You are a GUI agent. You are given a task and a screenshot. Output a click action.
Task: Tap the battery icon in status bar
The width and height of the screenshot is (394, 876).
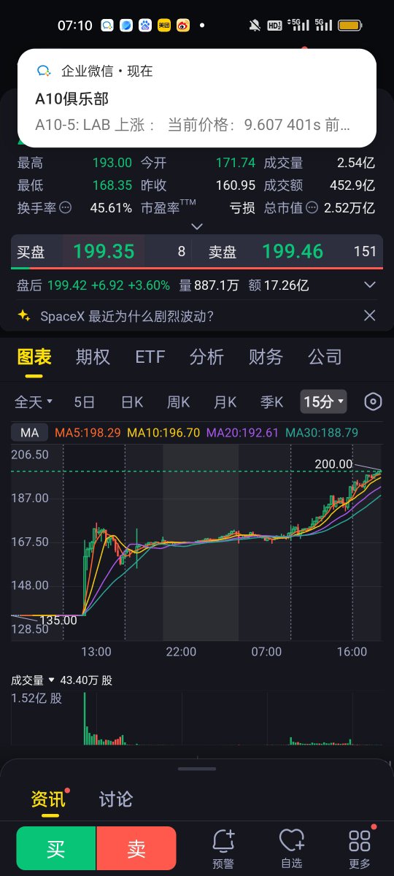349,26
